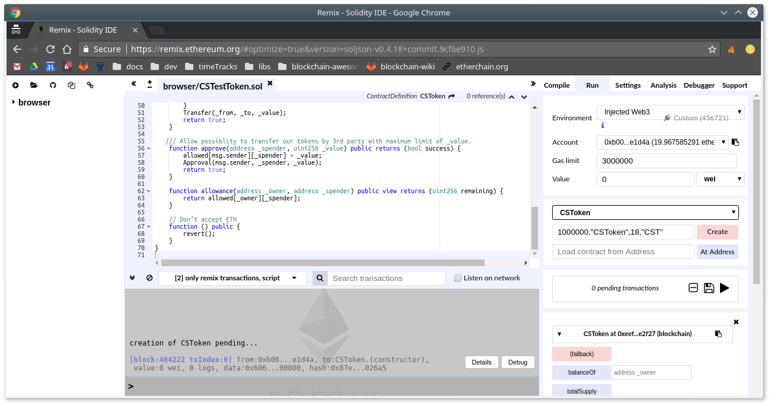Open the Settings tab
Viewport: 771px width, 406px height.
pyautogui.click(x=628, y=85)
